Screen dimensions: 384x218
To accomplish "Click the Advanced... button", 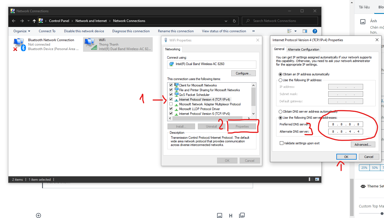I will (x=363, y=145).
